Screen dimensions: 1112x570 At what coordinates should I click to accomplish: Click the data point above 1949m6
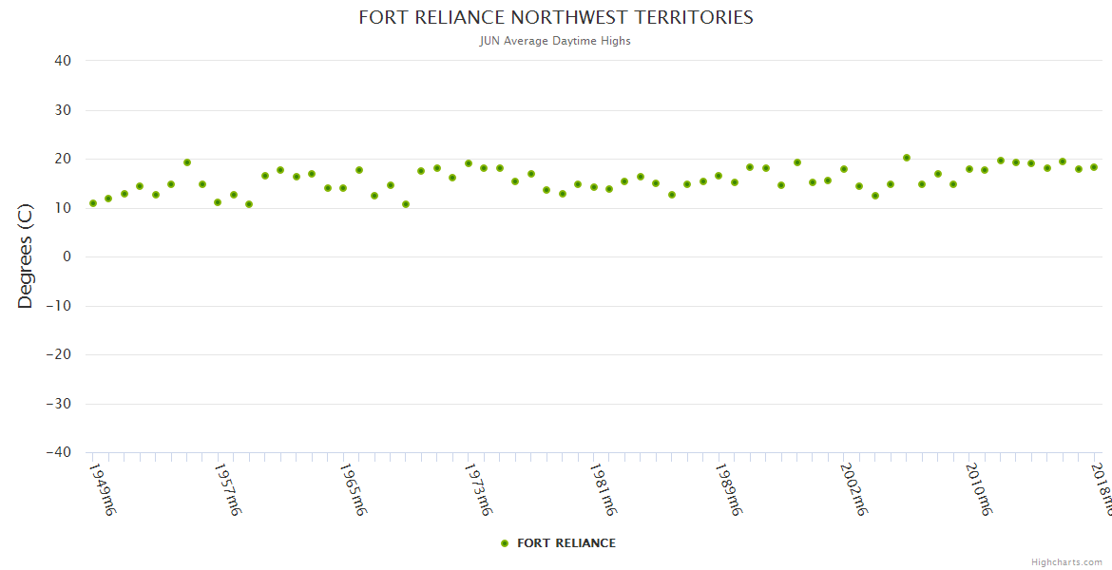point(93,203)
